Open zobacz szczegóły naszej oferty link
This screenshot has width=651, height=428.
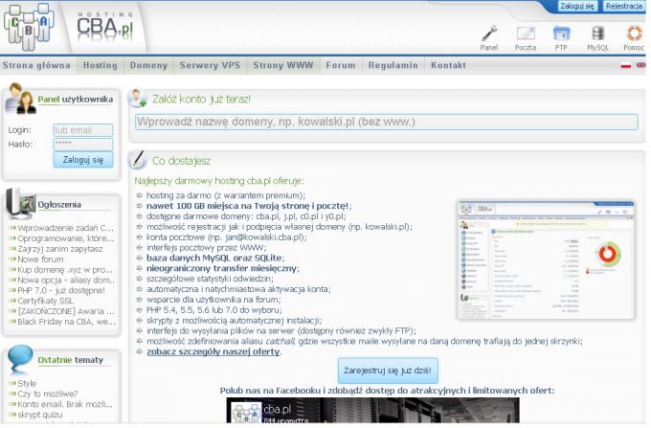213,351
